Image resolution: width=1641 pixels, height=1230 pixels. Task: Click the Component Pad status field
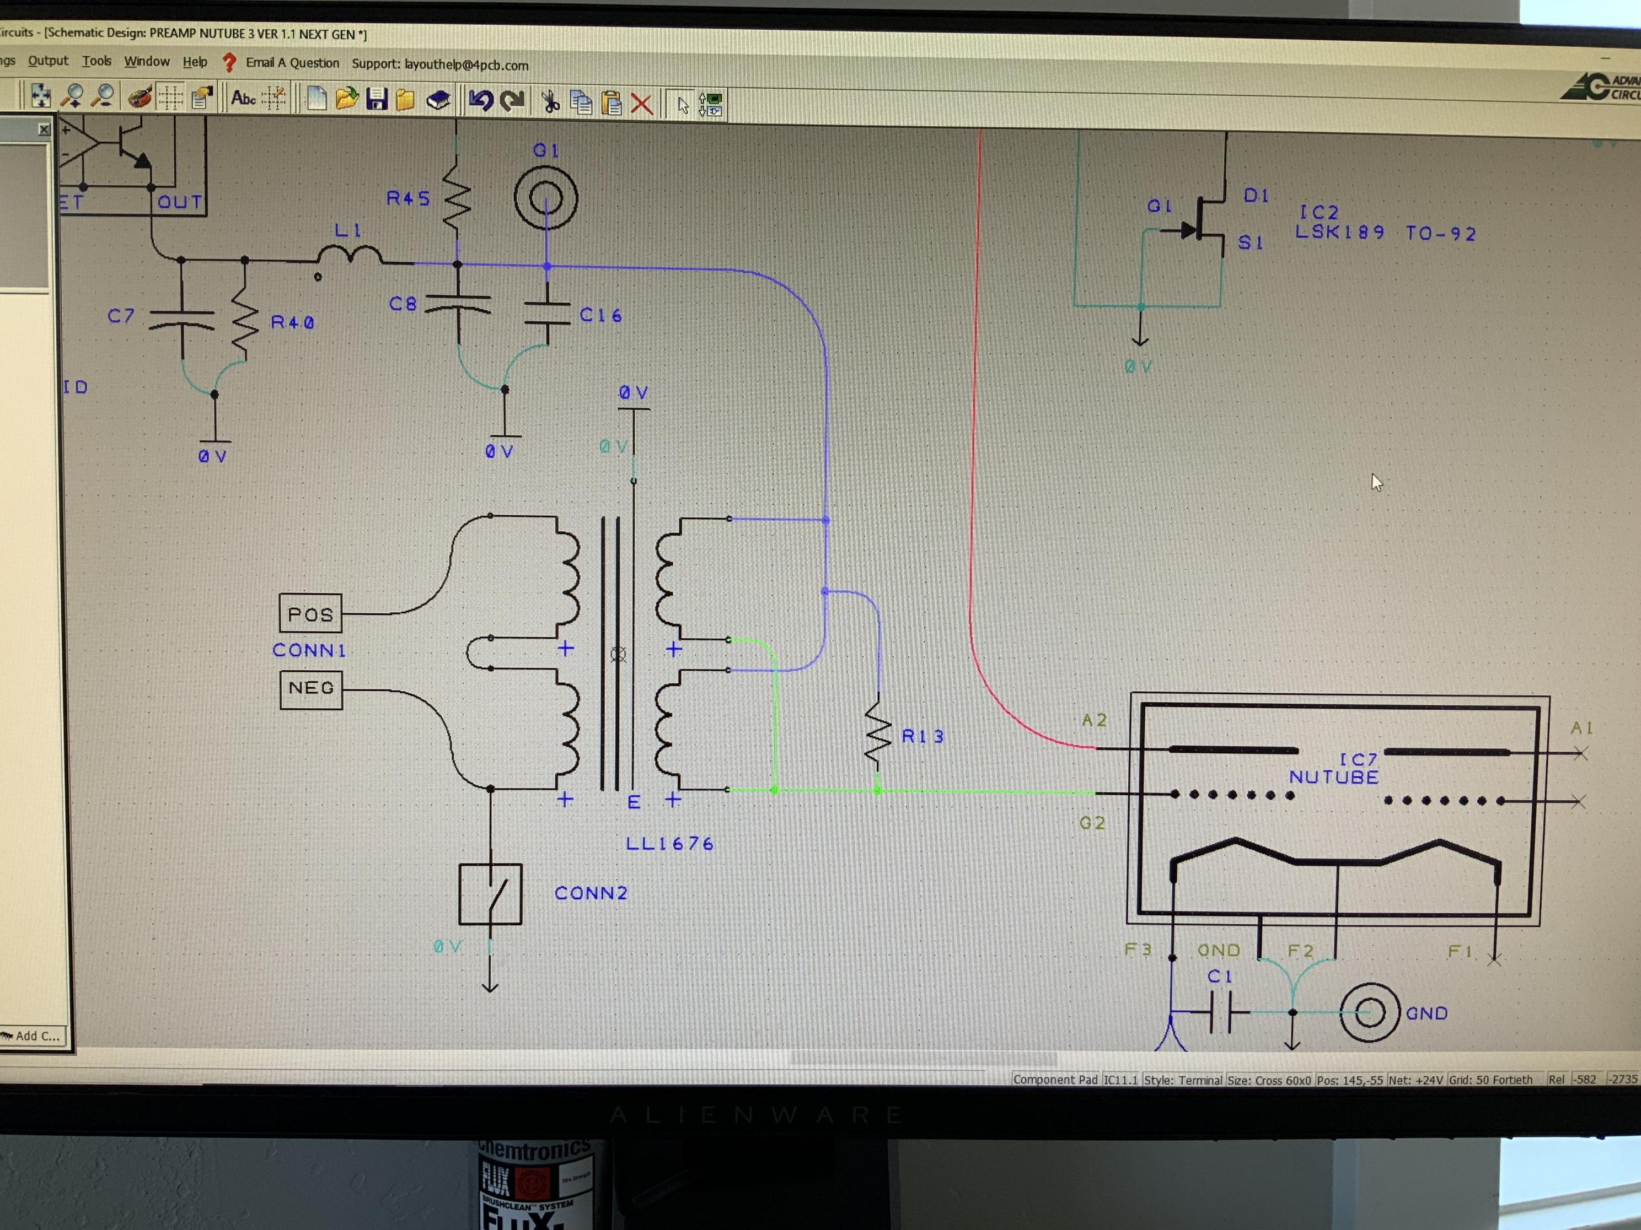click(x=1055, y=1080)
